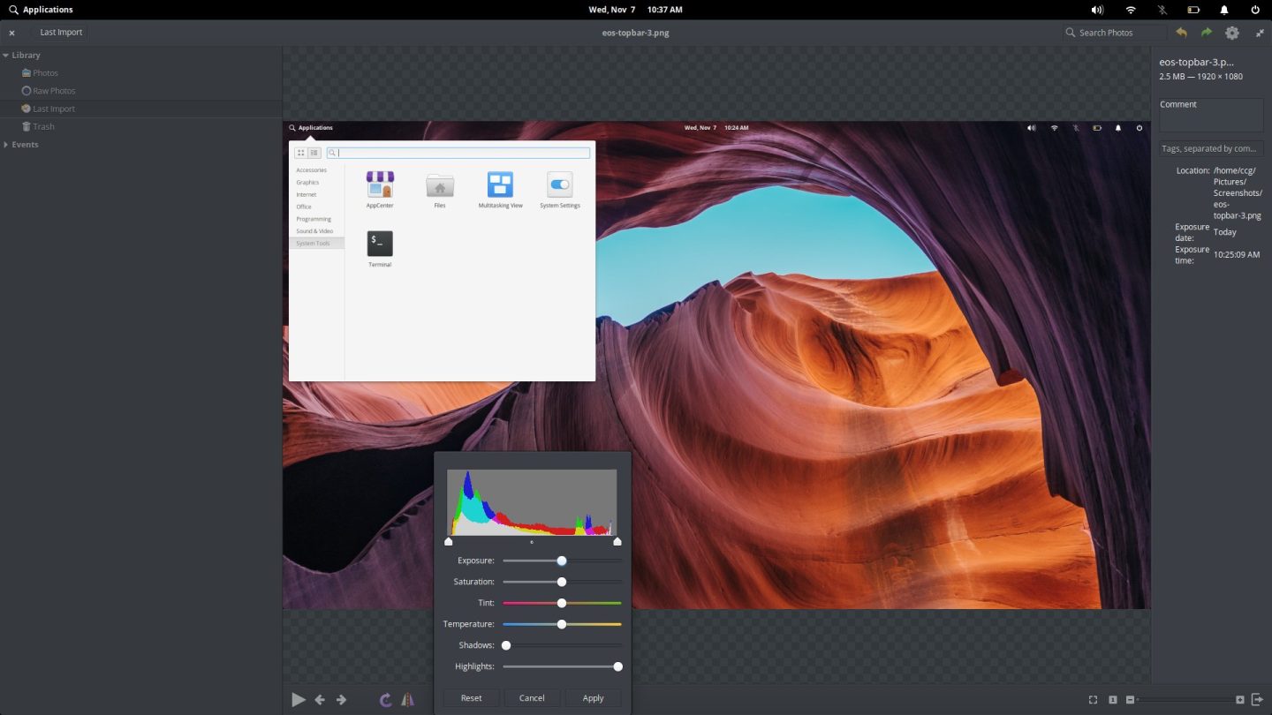Reset the adjustment sliders
The image size is (1272, 715).
[471, 697]
